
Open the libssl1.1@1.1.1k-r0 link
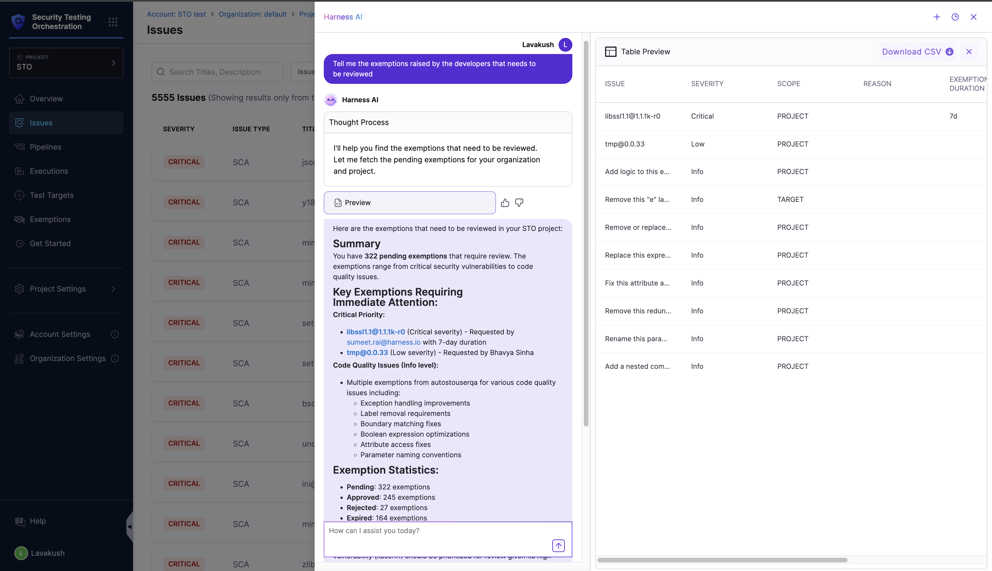coord(375,332)
